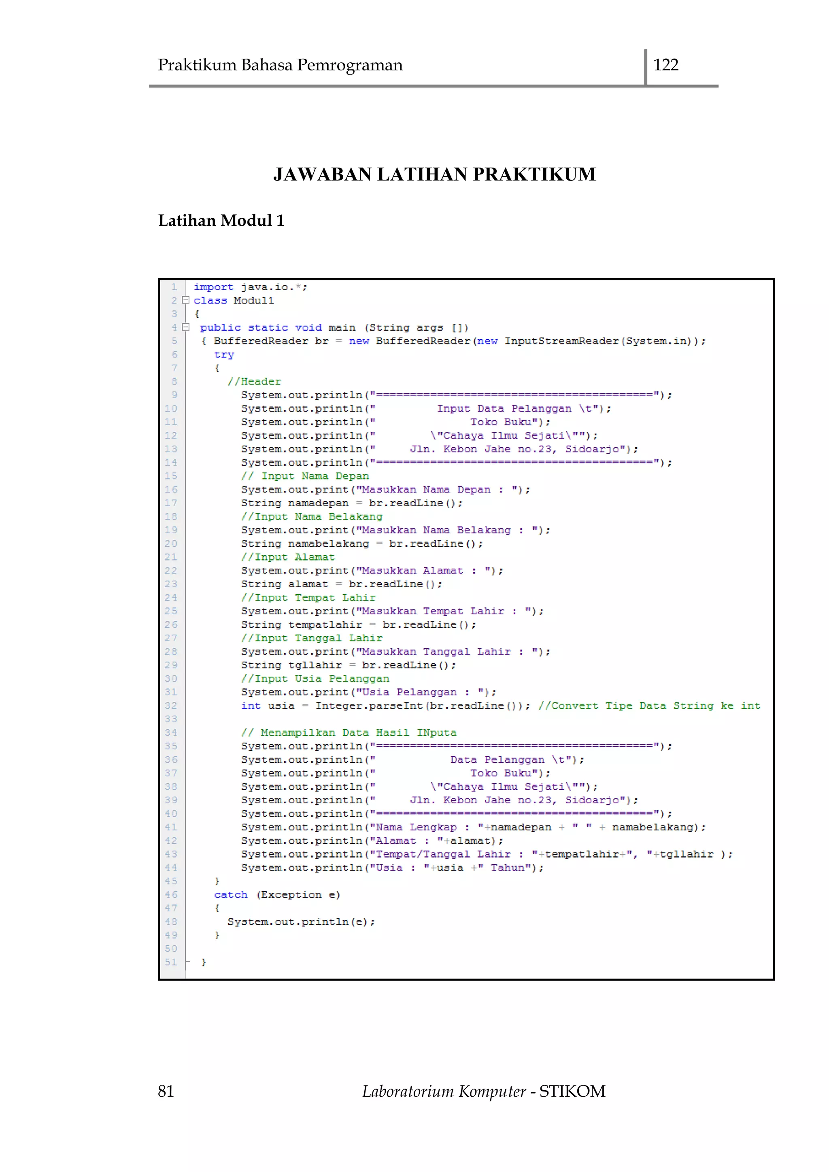829x1172 pixels.
Task: Click the 'Convert Tipe Data String ke int' comment
Action: (x=649, y=705)
